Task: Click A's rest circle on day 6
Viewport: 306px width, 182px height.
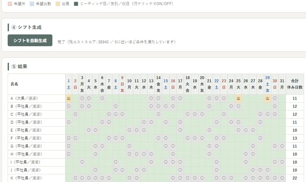Action: [x=102, y=98]
